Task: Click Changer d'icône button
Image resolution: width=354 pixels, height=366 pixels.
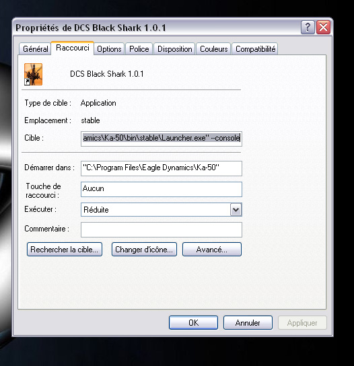Action: [144, 250]
